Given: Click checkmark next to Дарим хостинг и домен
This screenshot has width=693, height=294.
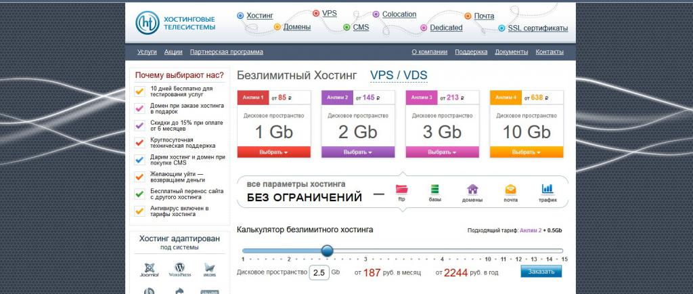Looking at the screenshot, I should (139, 160).
